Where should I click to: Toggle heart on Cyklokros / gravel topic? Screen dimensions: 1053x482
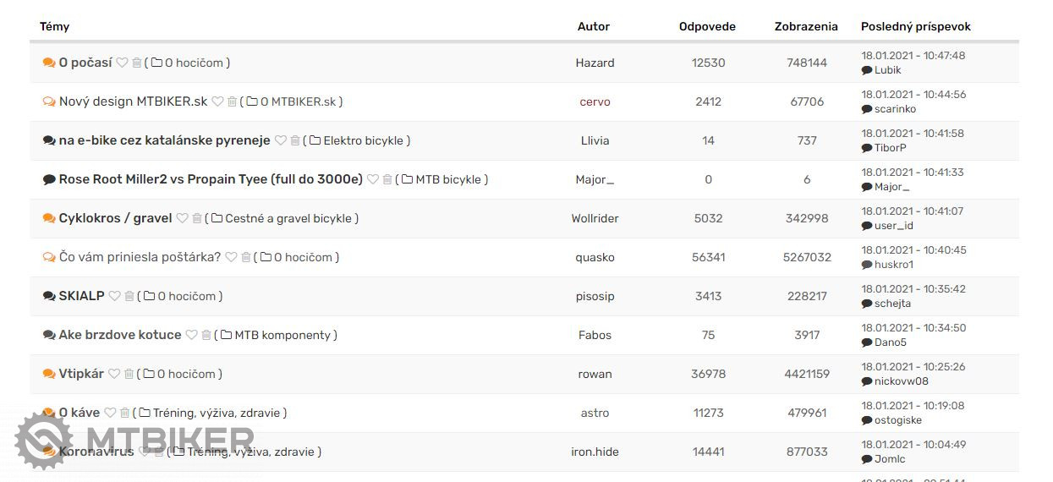tap(182, 218)
